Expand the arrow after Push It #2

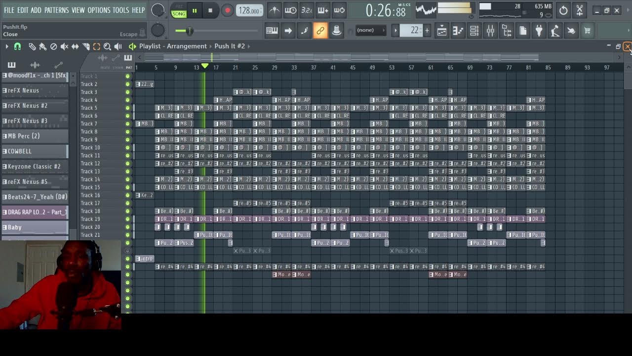249,46
